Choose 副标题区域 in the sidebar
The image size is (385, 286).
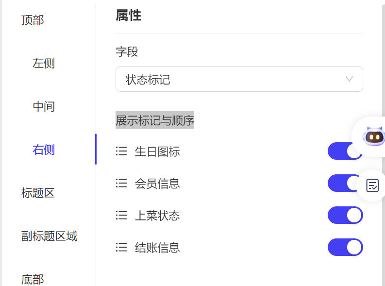pyautogui.click(x=49, y=236)
